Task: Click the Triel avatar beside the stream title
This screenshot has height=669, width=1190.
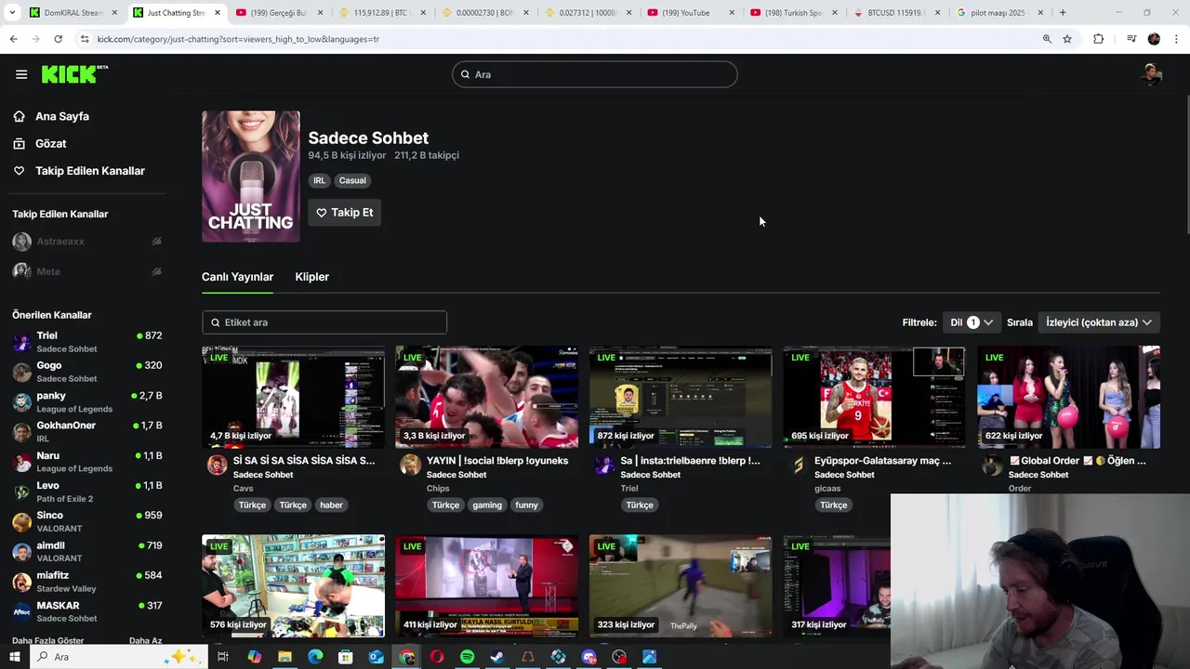Action: pos(604,466)
